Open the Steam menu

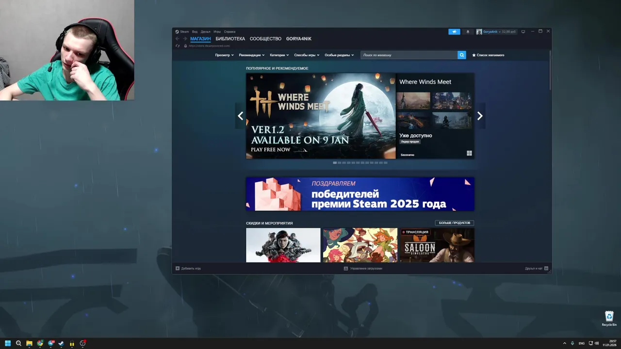tap(182, 32)
